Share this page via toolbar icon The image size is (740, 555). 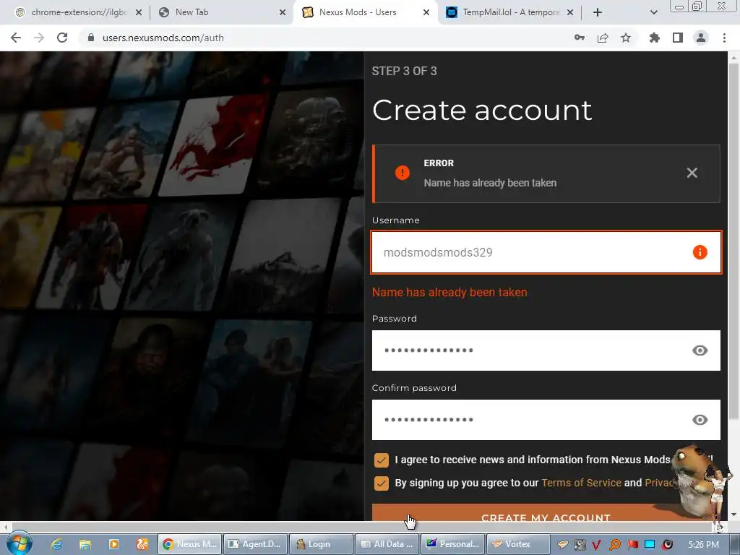[603, 38]
